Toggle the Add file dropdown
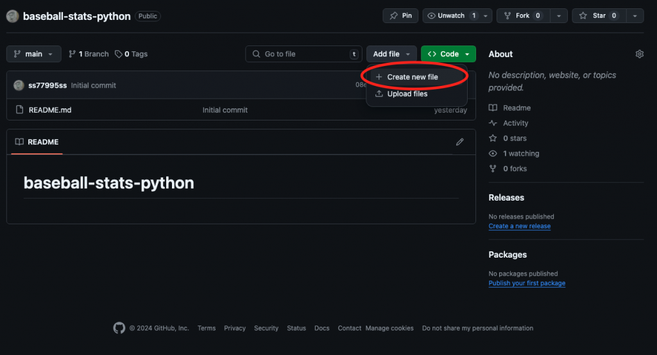The width and height of the screenshot is (657, 355). 391,54
